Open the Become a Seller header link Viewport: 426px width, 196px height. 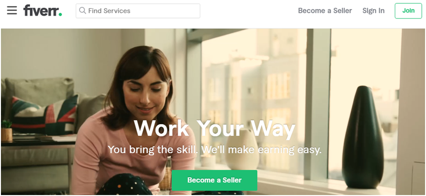click(325, 10)
